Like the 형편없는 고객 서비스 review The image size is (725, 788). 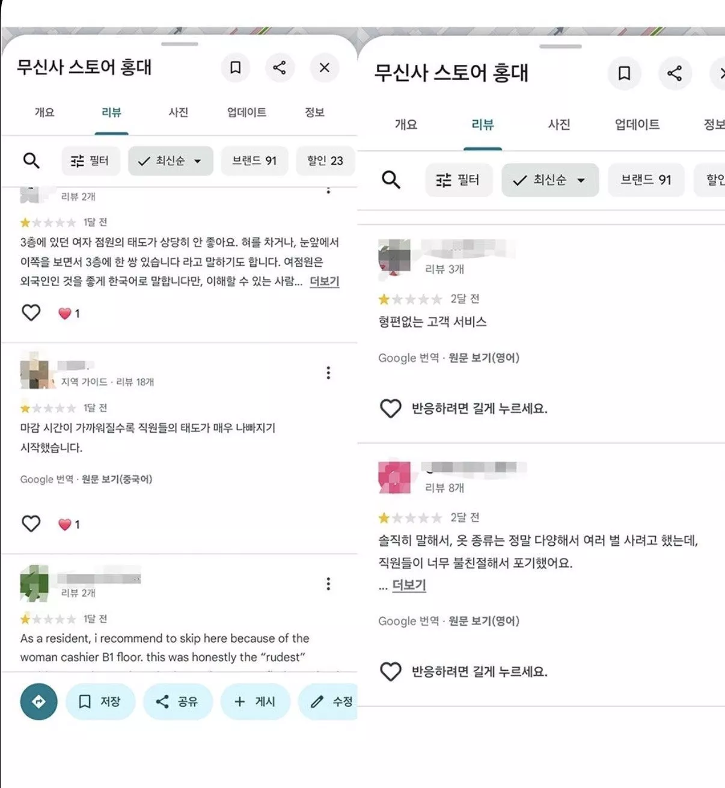(x=391, y=409)
